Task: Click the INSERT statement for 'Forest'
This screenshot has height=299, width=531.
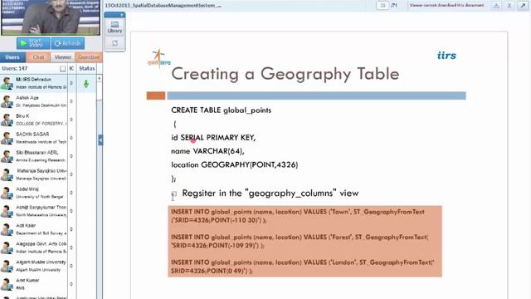Action: click(x=300, y=241)
